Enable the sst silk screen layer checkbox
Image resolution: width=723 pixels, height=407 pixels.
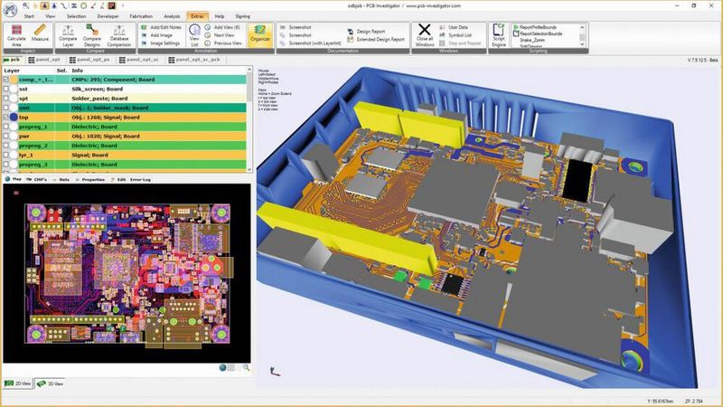click(x=6, y=89)
